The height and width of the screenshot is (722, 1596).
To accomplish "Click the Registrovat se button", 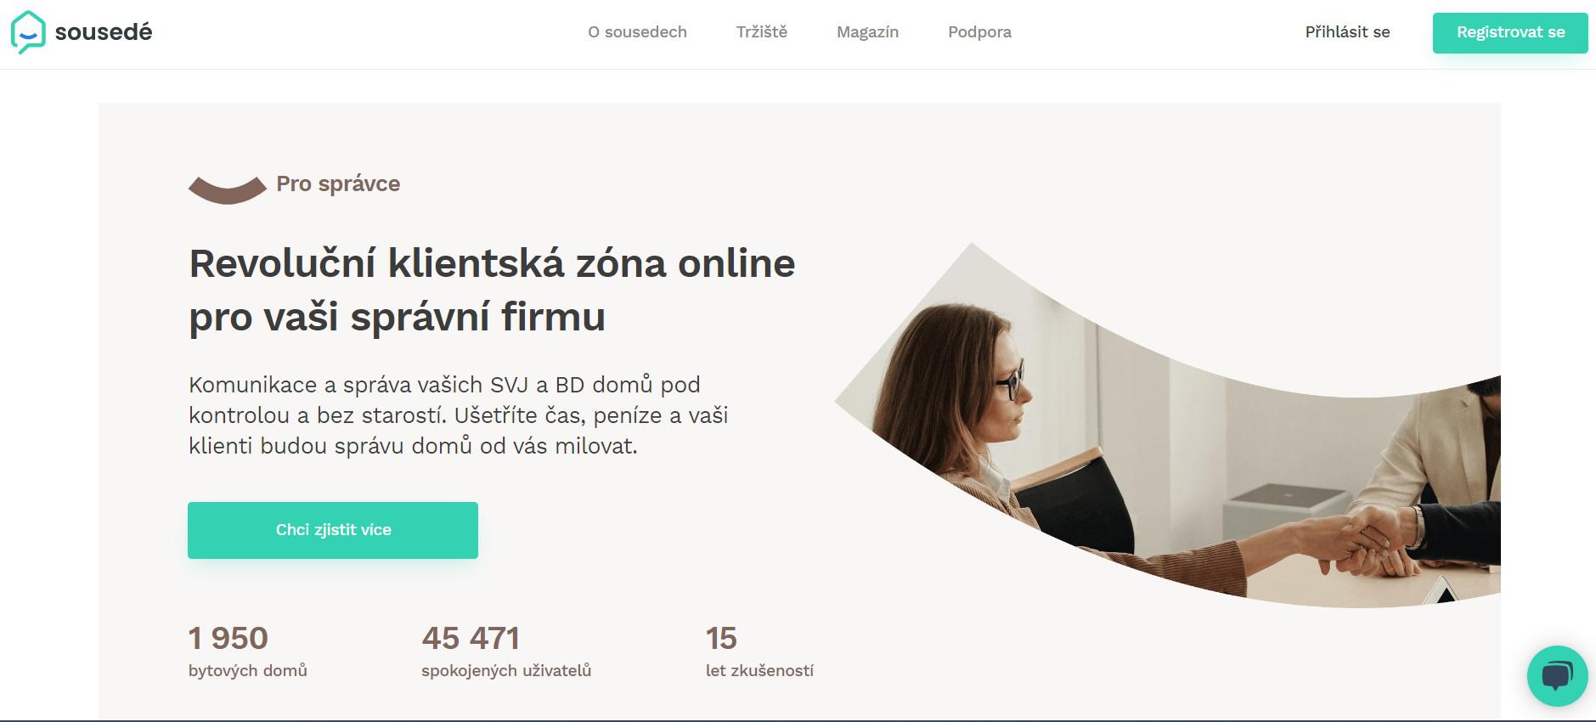I will [x=1510, y=33].
